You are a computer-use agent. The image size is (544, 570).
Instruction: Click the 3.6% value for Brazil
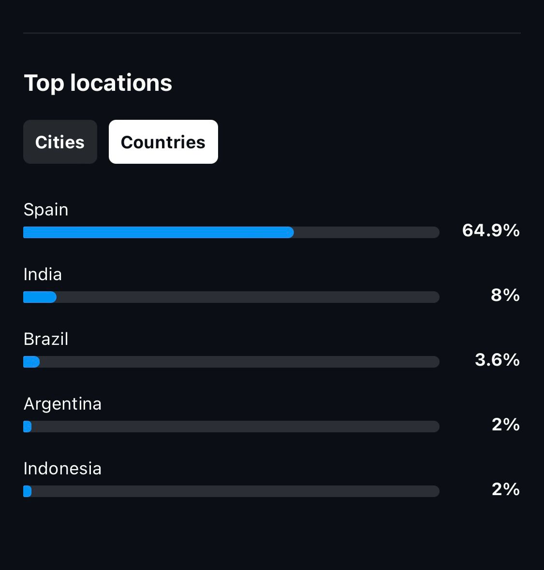click(497, 360)
